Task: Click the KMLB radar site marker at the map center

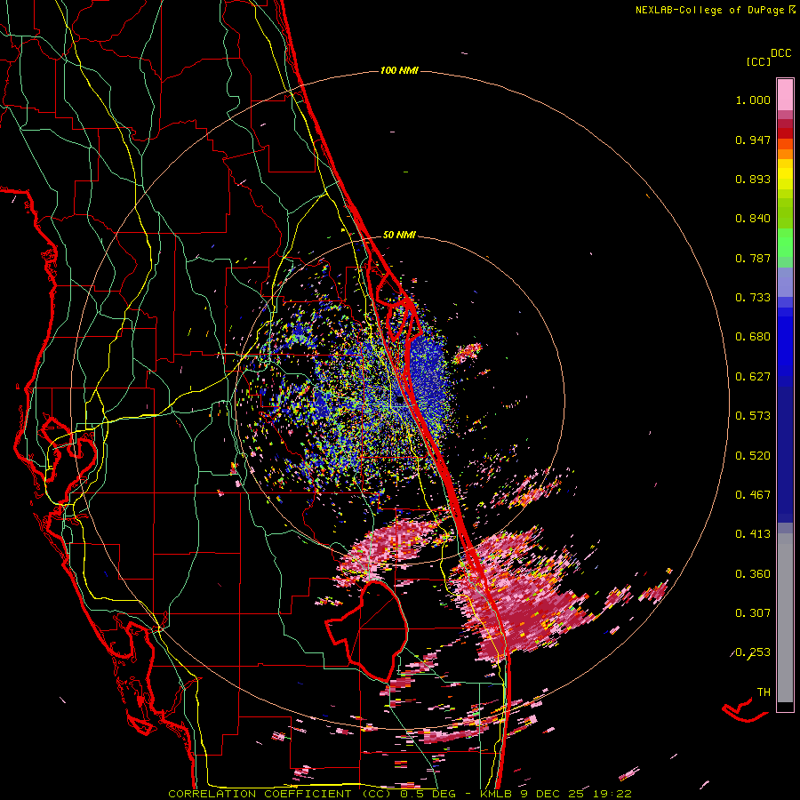Action: (x=399, y=399)
